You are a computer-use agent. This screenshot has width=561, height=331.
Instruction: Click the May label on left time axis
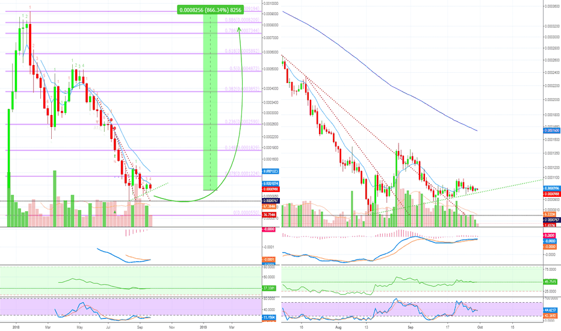[x=80, y=327]
